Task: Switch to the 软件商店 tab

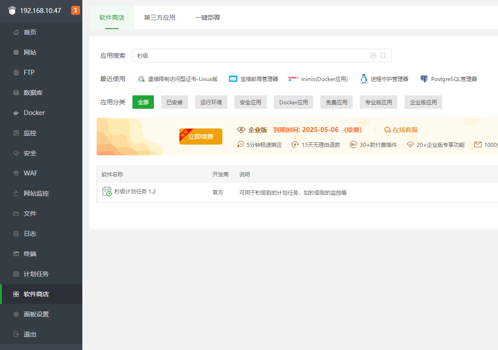Action: (x=112, y=17)
